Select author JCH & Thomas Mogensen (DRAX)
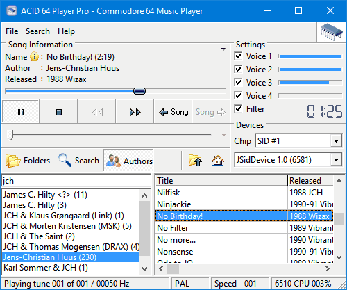This screenshot has height=290, width=347. pyautogui.click(x=71, y=247)
